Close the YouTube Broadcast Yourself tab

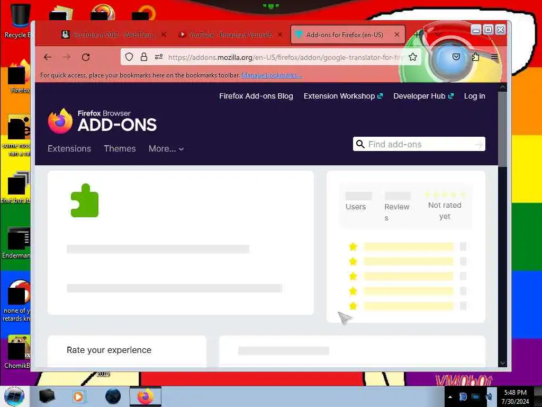[280, 34]
